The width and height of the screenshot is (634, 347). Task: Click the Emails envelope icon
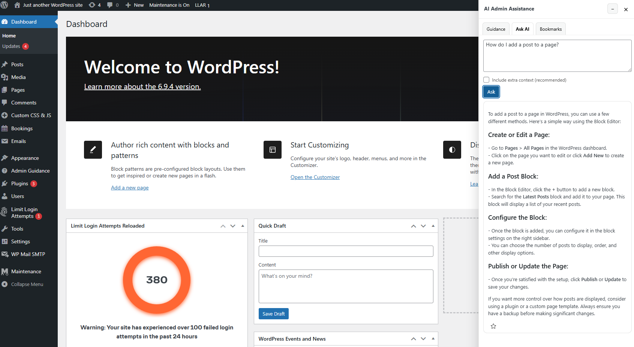click(5, 141)
